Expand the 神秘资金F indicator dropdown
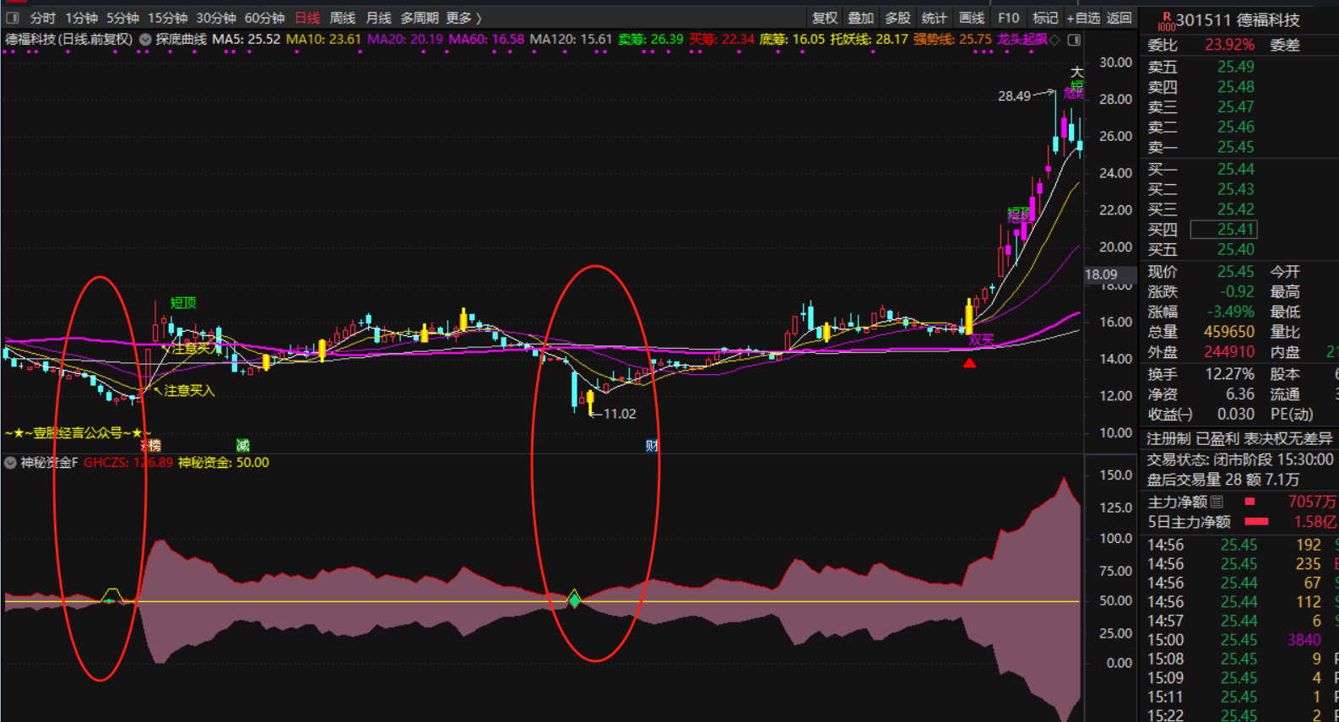1339x722 pixels. pos(10,463)
